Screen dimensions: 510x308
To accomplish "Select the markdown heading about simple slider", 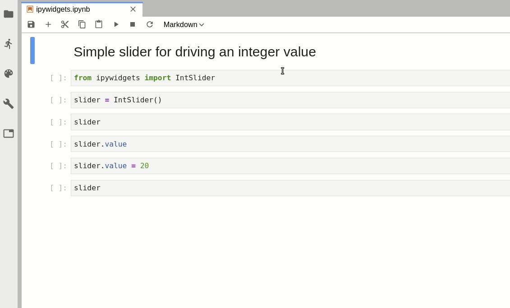I will [x=195, y=52].
